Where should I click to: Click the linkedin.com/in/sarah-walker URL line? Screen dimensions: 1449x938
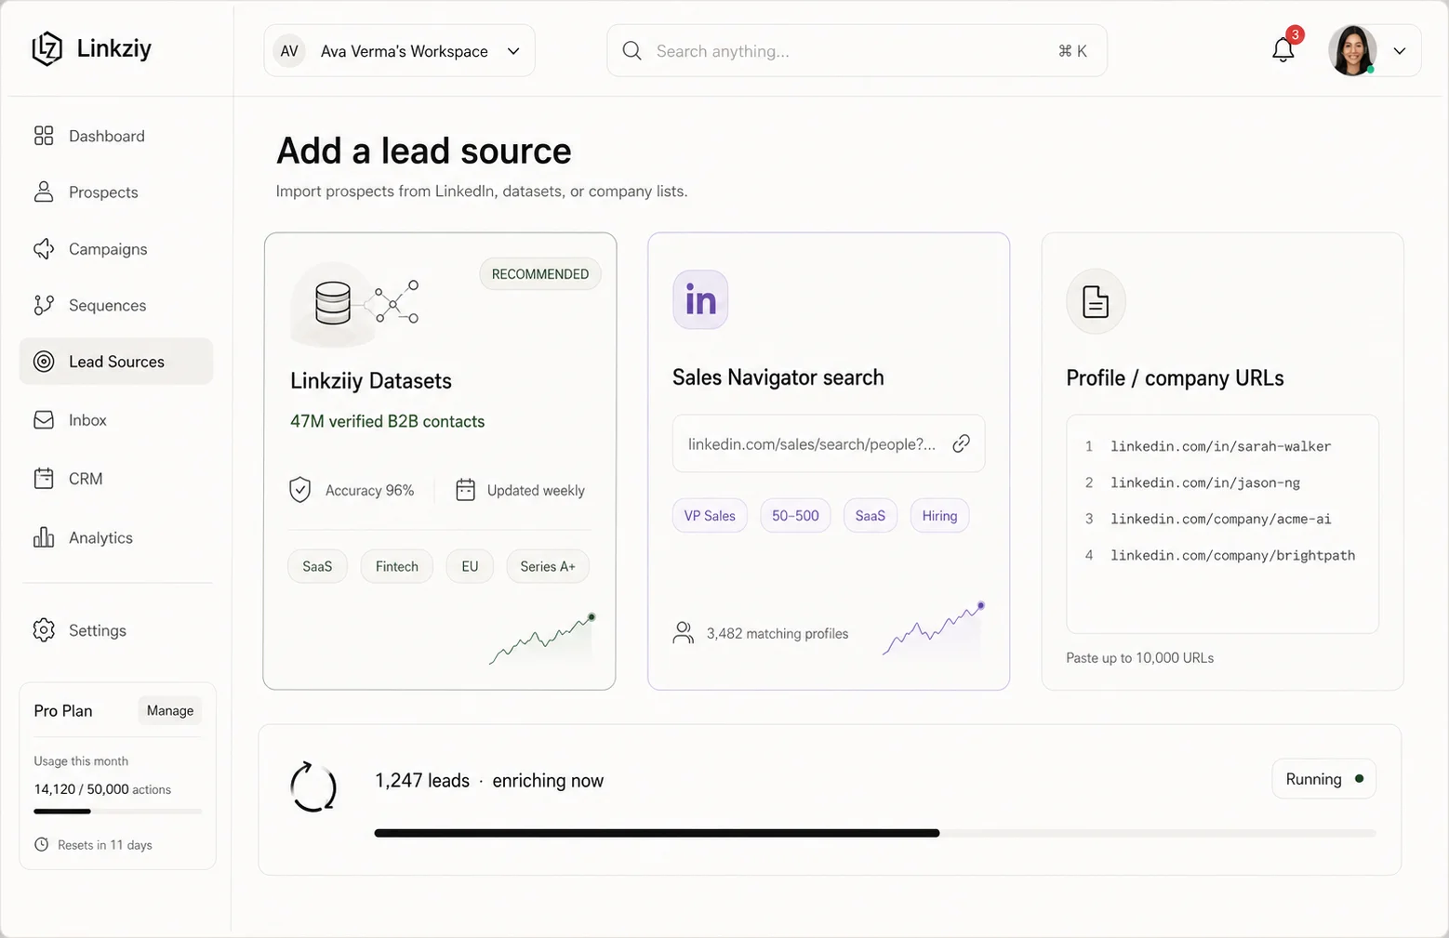[1220, 446]
